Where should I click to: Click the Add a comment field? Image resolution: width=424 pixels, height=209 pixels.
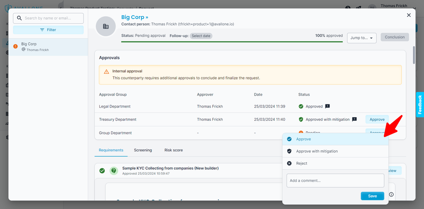coord(335,180)
